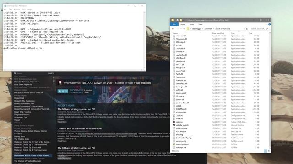293x164 pixels.
Task: Expand breadcrumb arrow after steamapps
Action: point(202,29)
